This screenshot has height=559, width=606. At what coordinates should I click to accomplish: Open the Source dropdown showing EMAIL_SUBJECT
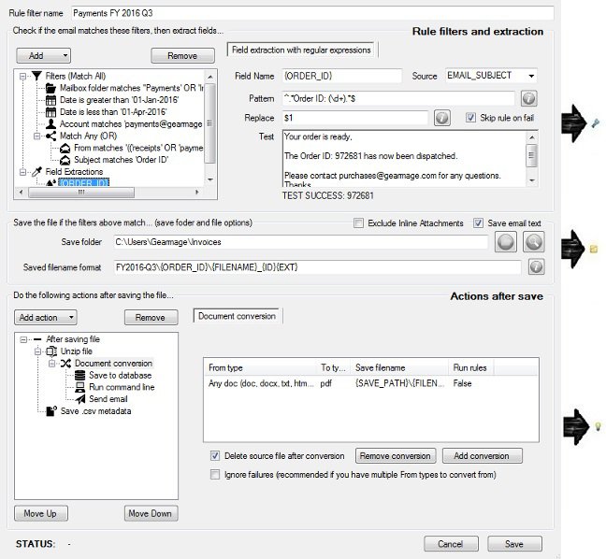pyautogui.click(x=531, y=76)
